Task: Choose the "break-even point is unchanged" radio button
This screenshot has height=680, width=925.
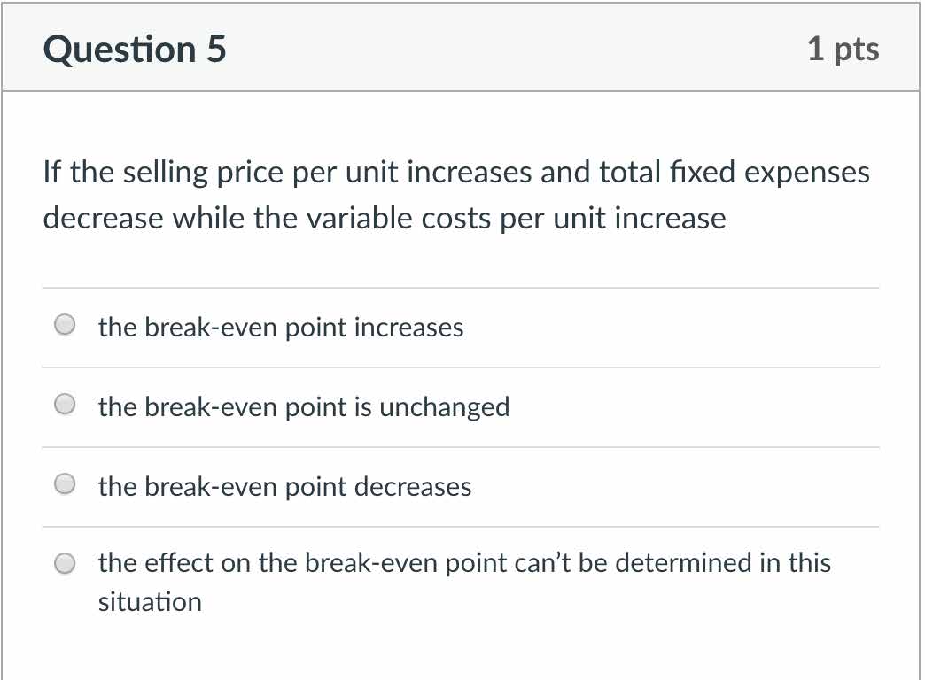Action: coord(65,406)
